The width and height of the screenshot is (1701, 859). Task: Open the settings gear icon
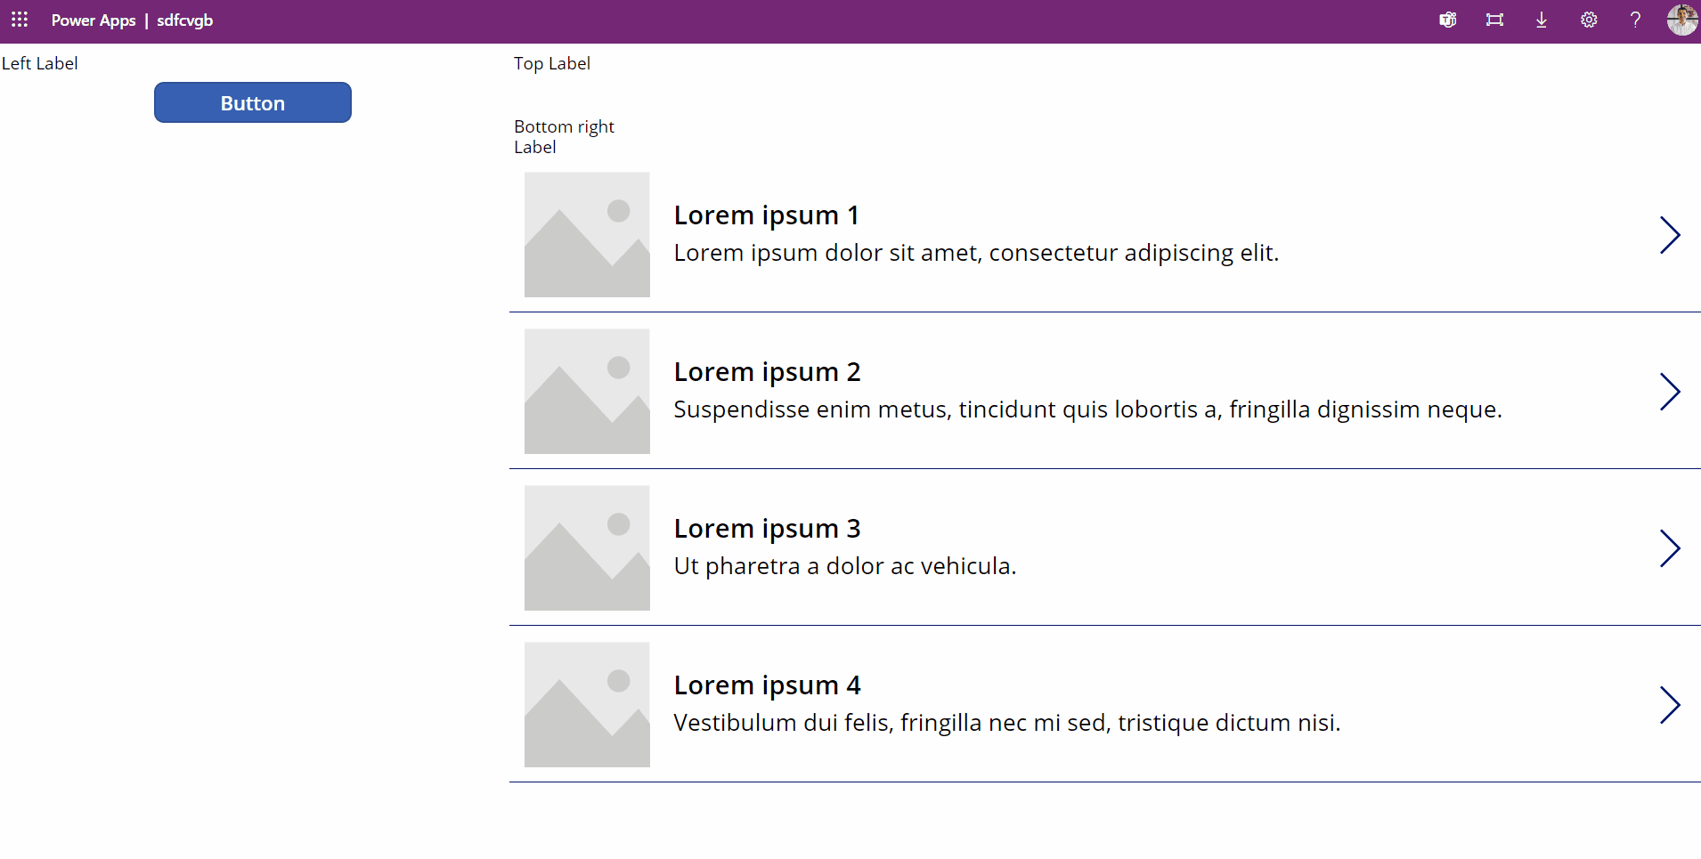click(x=1589, y=20)
